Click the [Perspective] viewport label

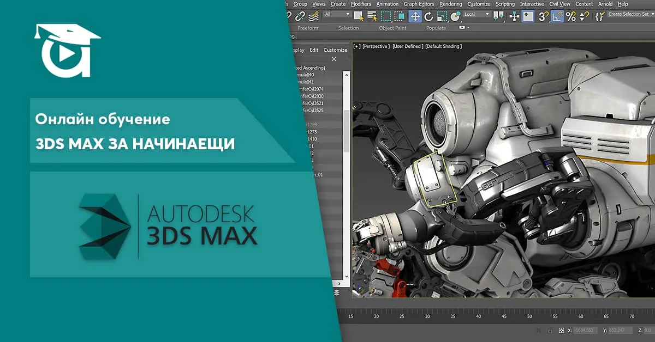coord(376,47)
